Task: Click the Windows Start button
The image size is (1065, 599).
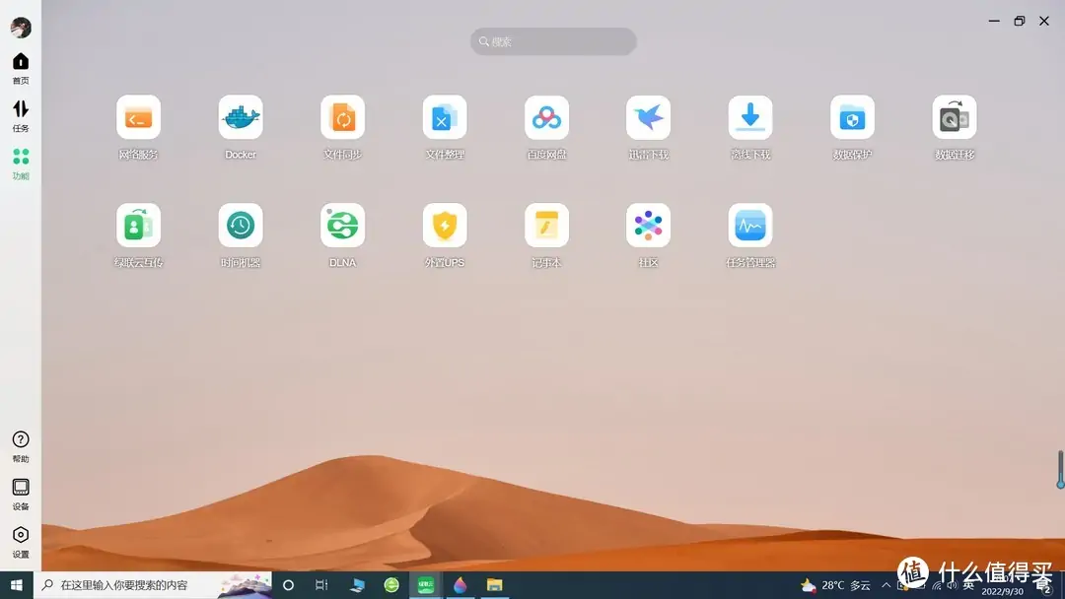Action: 17,585
